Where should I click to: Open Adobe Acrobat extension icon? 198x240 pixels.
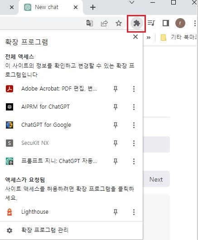click(10, 89)
